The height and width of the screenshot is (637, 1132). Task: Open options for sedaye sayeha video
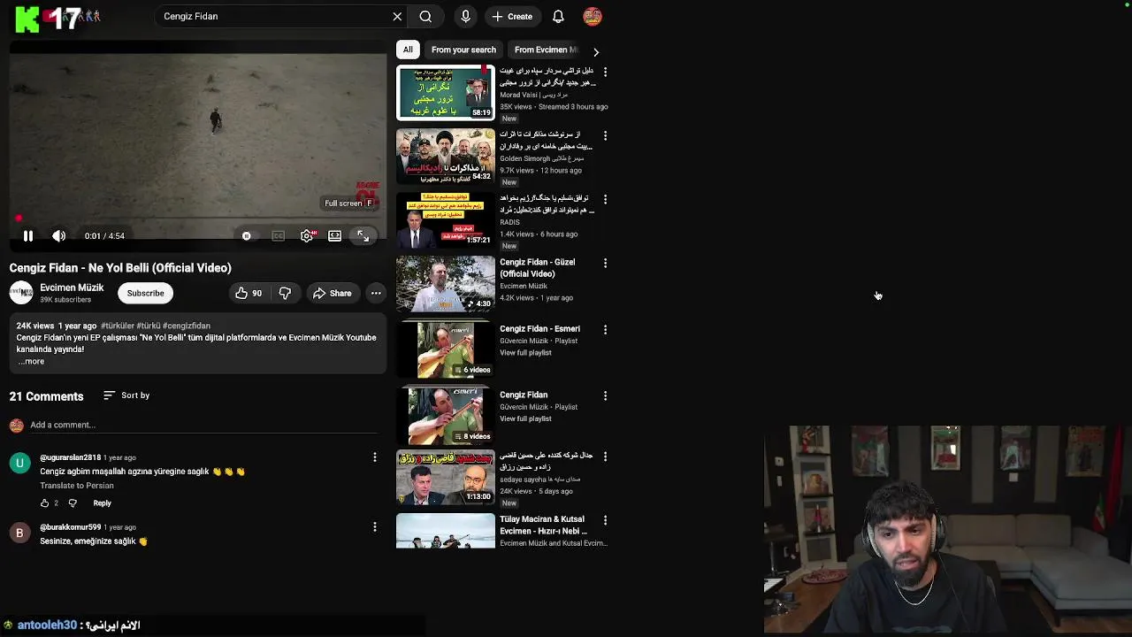605,457
